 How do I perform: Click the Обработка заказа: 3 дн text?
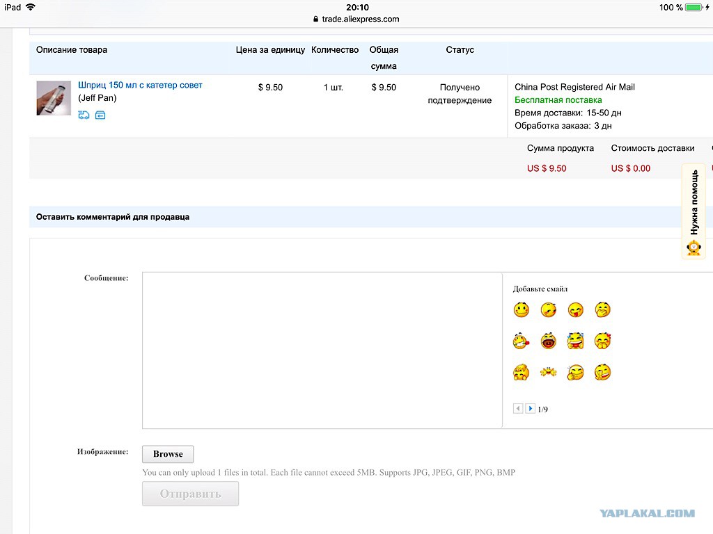pos(563,126)
